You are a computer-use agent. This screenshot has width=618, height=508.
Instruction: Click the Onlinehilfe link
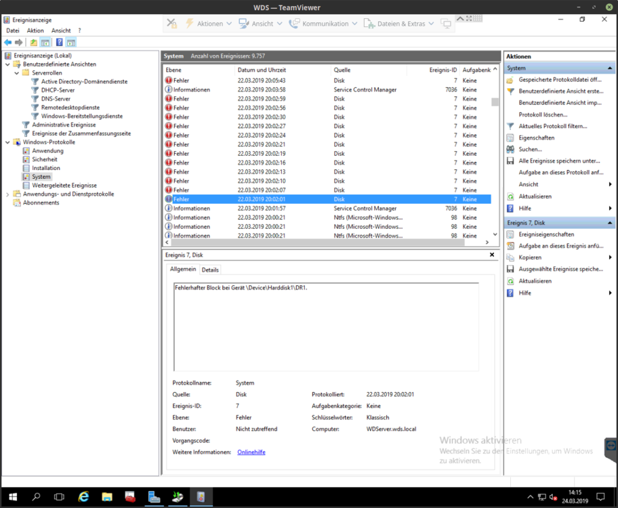tap(251, 452)
